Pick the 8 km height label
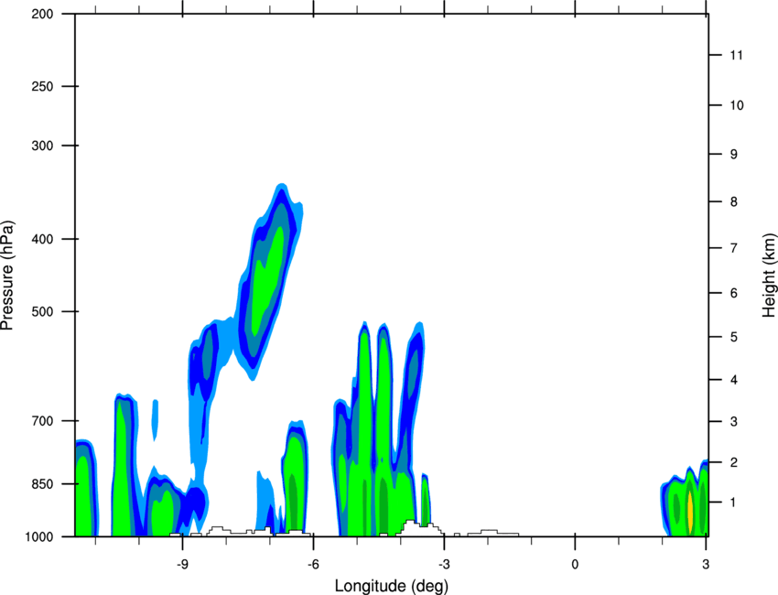The image size is (778, 595). coord(734,201)
